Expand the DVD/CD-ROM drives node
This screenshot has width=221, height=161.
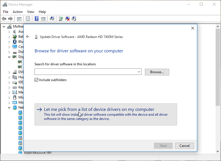point(9,72)
